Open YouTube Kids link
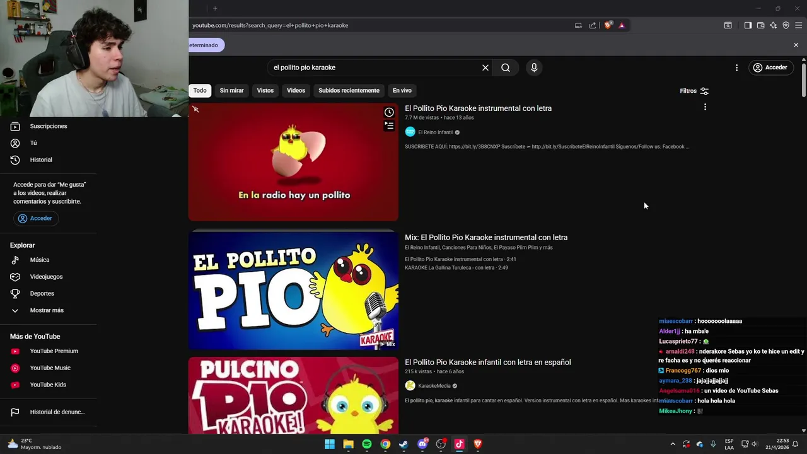807x454 pixels. pyautogui.click(x=49, y=385)
